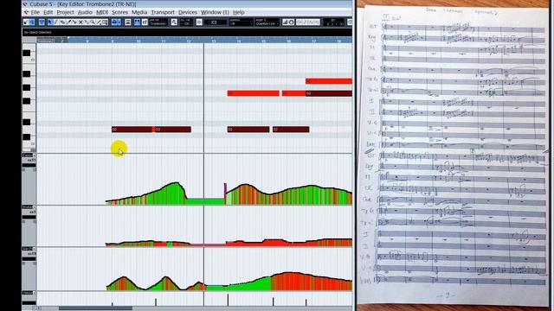Open the Snap type field
The height and width of the screenshot is (311, 554).
point(216,22)
